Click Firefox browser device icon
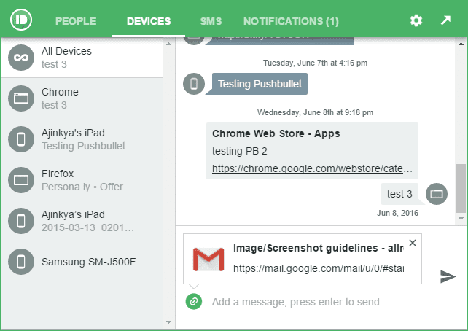Image resolution: width=468 pixels, height=331 pixels. [x=21, y=180]
